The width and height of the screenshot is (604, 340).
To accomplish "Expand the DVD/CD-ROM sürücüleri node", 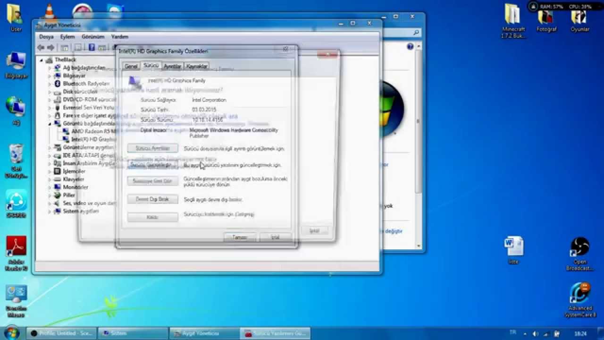I will point(50,100).
